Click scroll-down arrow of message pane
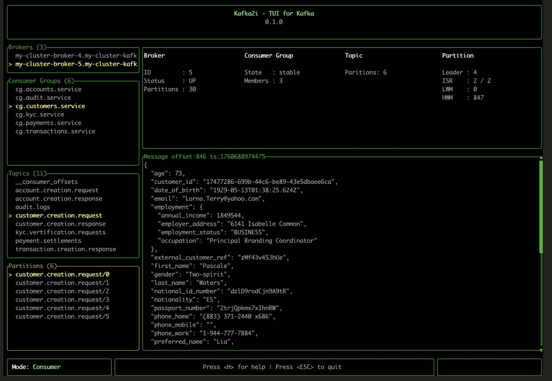This screenshot has width=552, height=381. (541, 350)
